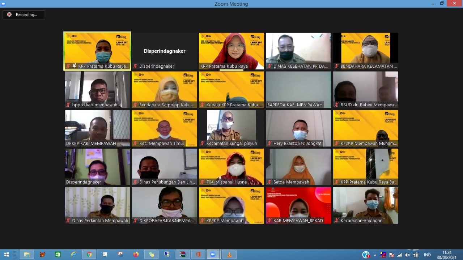Open Internet Explorer from the taskbar
463x260 pixels.
click(x=73, y=255)
